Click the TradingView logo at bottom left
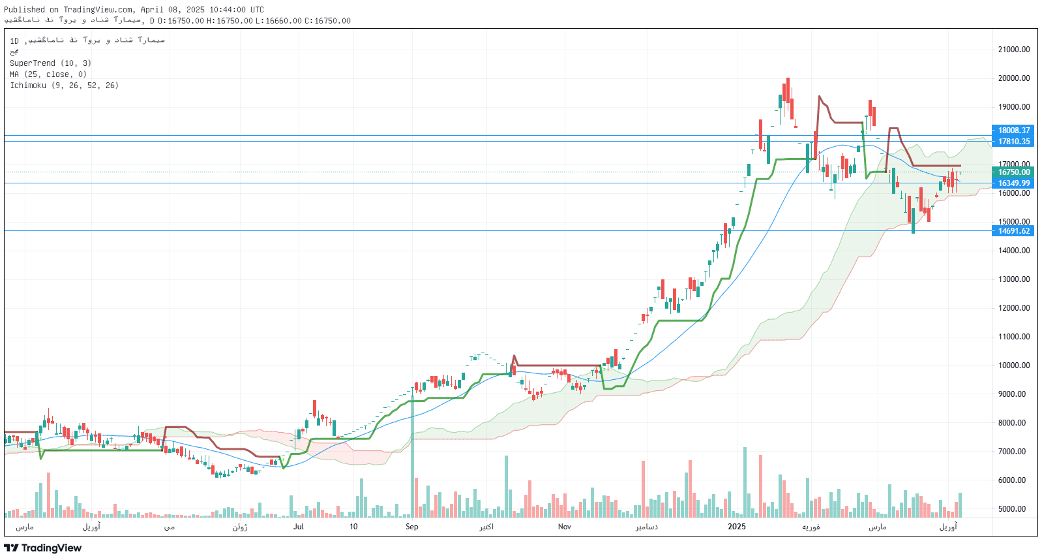The image size is (1042, 560). click(43, 548)
